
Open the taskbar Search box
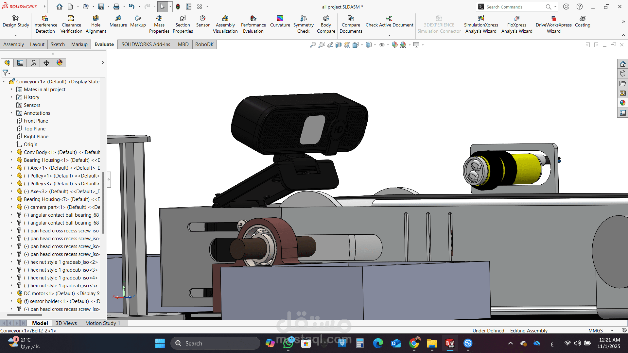(215, 343)
